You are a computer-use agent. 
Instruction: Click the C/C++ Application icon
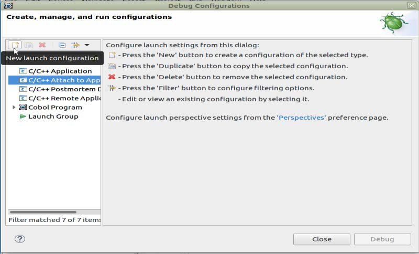click(x=23, y=71)
